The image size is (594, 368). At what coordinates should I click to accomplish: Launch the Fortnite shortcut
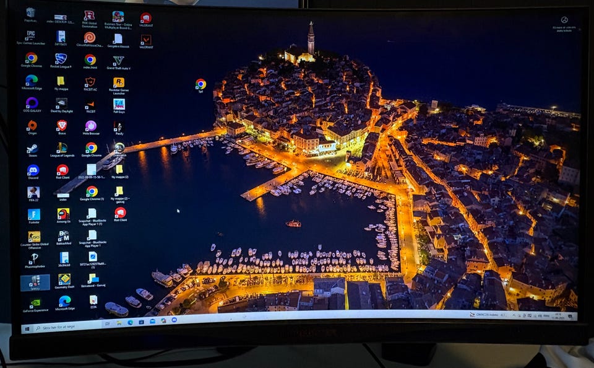point(33,216)
